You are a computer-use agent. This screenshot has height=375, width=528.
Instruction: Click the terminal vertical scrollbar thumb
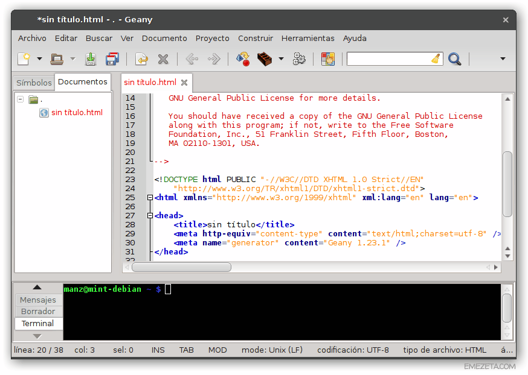(x=507, y=308)
